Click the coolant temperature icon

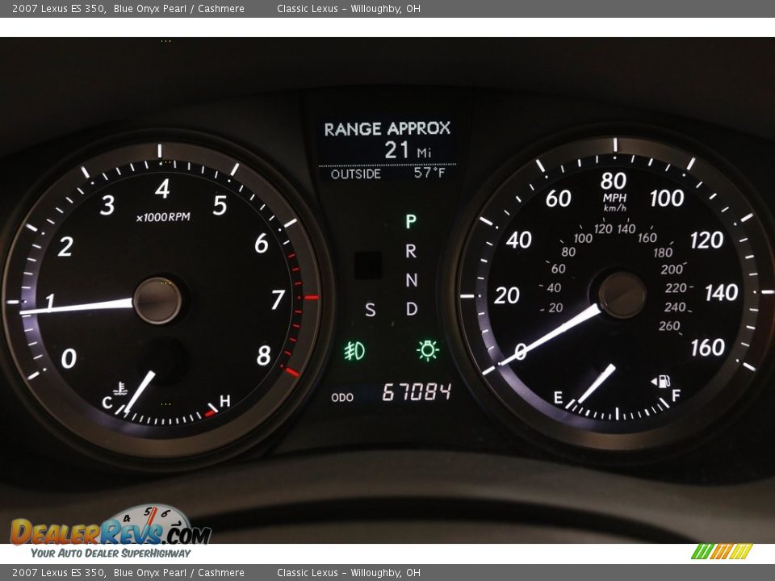119,388
